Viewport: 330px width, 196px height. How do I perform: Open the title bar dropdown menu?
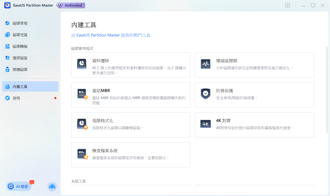click(288, 5)
